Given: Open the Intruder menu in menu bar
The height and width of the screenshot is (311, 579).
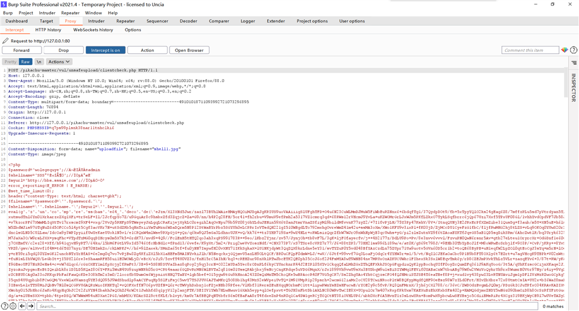Looking at the screenshot, I should (47, 13).
